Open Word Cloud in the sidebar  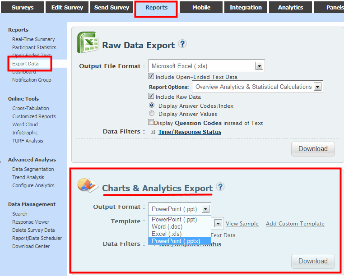coord(25,124)
